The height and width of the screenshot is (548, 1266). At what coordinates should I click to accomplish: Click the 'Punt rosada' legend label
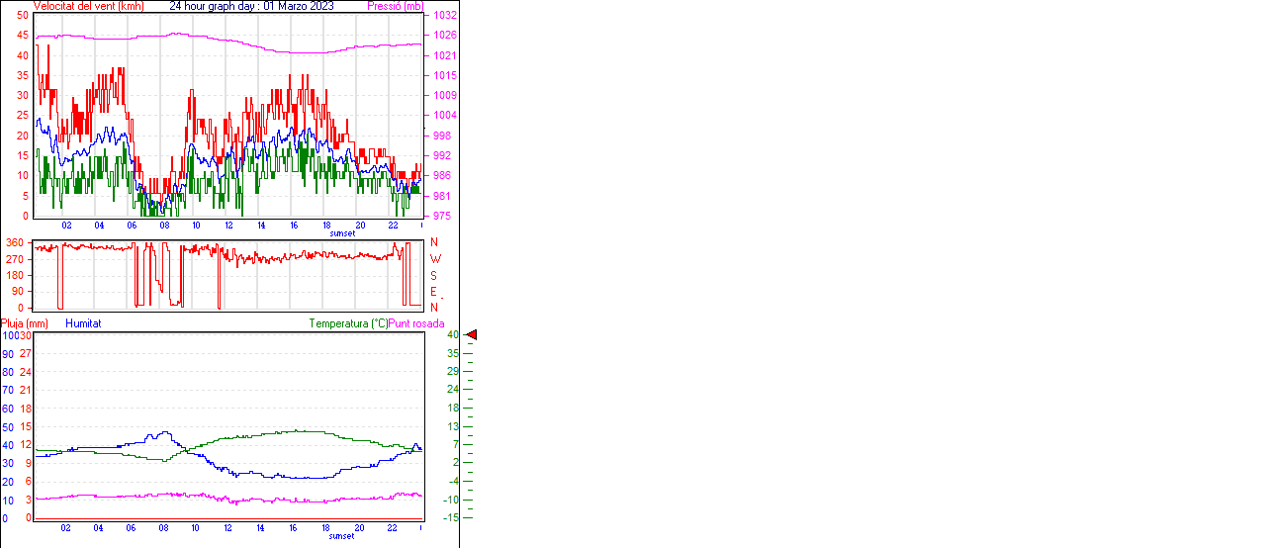(416, 323)
